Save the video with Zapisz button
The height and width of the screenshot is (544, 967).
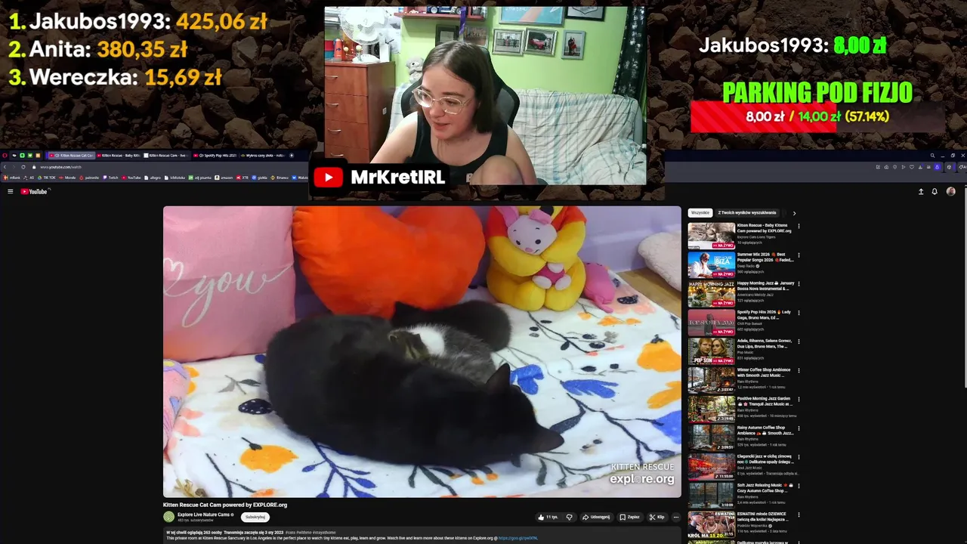pos(630,517)
